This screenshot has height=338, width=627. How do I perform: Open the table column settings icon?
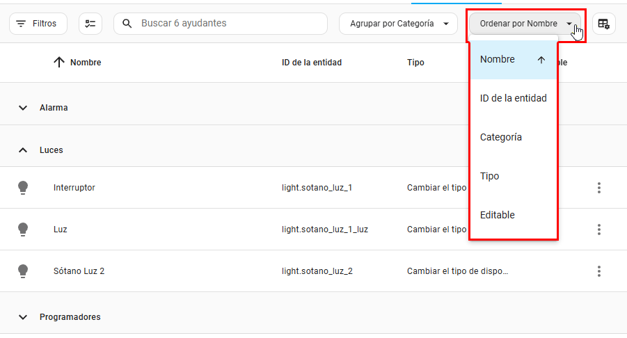click(603, 24)
